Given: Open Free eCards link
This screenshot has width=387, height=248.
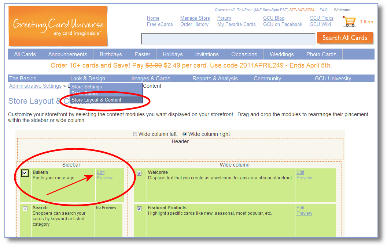Looking at the screenshot, I should tap(160, 24).
